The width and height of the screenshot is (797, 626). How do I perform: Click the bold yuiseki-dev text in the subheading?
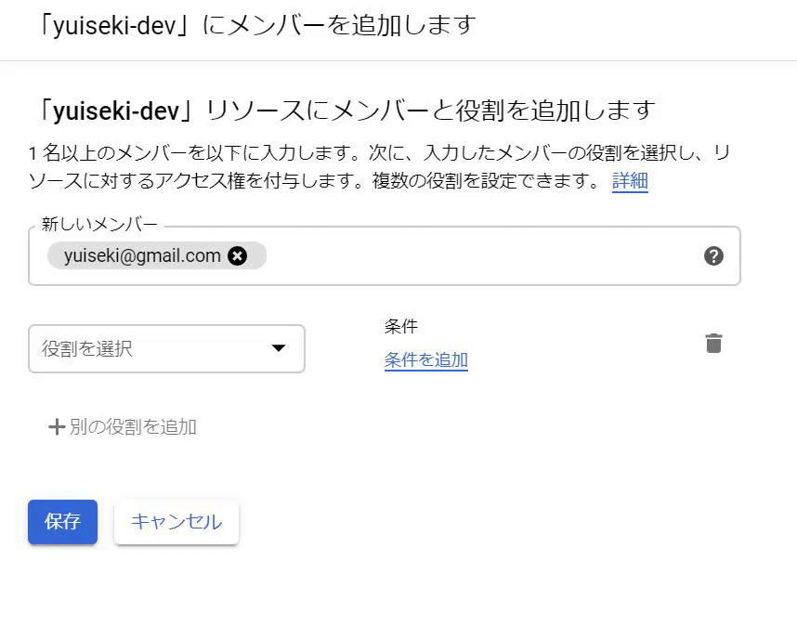(115, 111)
